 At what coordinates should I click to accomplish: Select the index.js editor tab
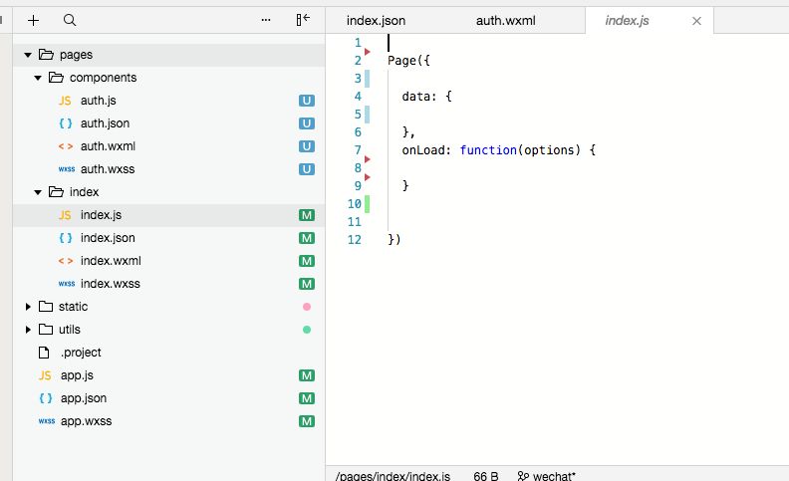[x=627, y=21]
